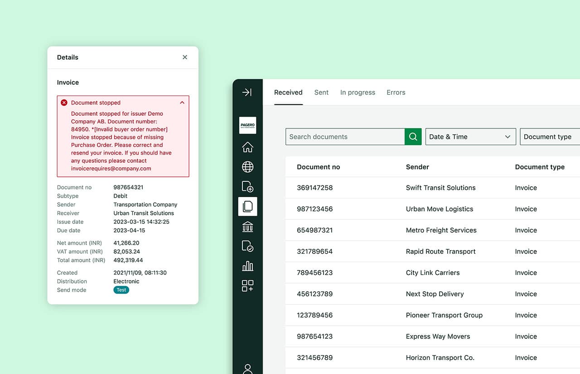The width and height of the screenshot is (580, 374).
Task: Close the Details panel
Action: (x=185, y=57)
